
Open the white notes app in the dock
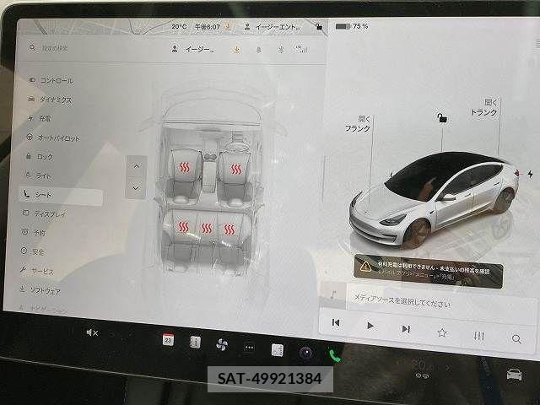pyautogui.click(x=278, y=350)
